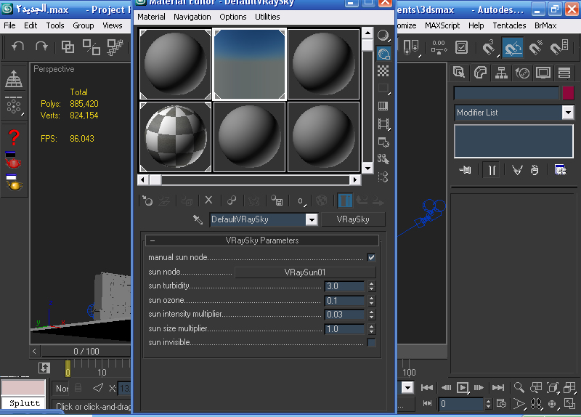Click the Play Animation button
The image size is (581, 417).
pyautogui.click(x=463, y=388)
